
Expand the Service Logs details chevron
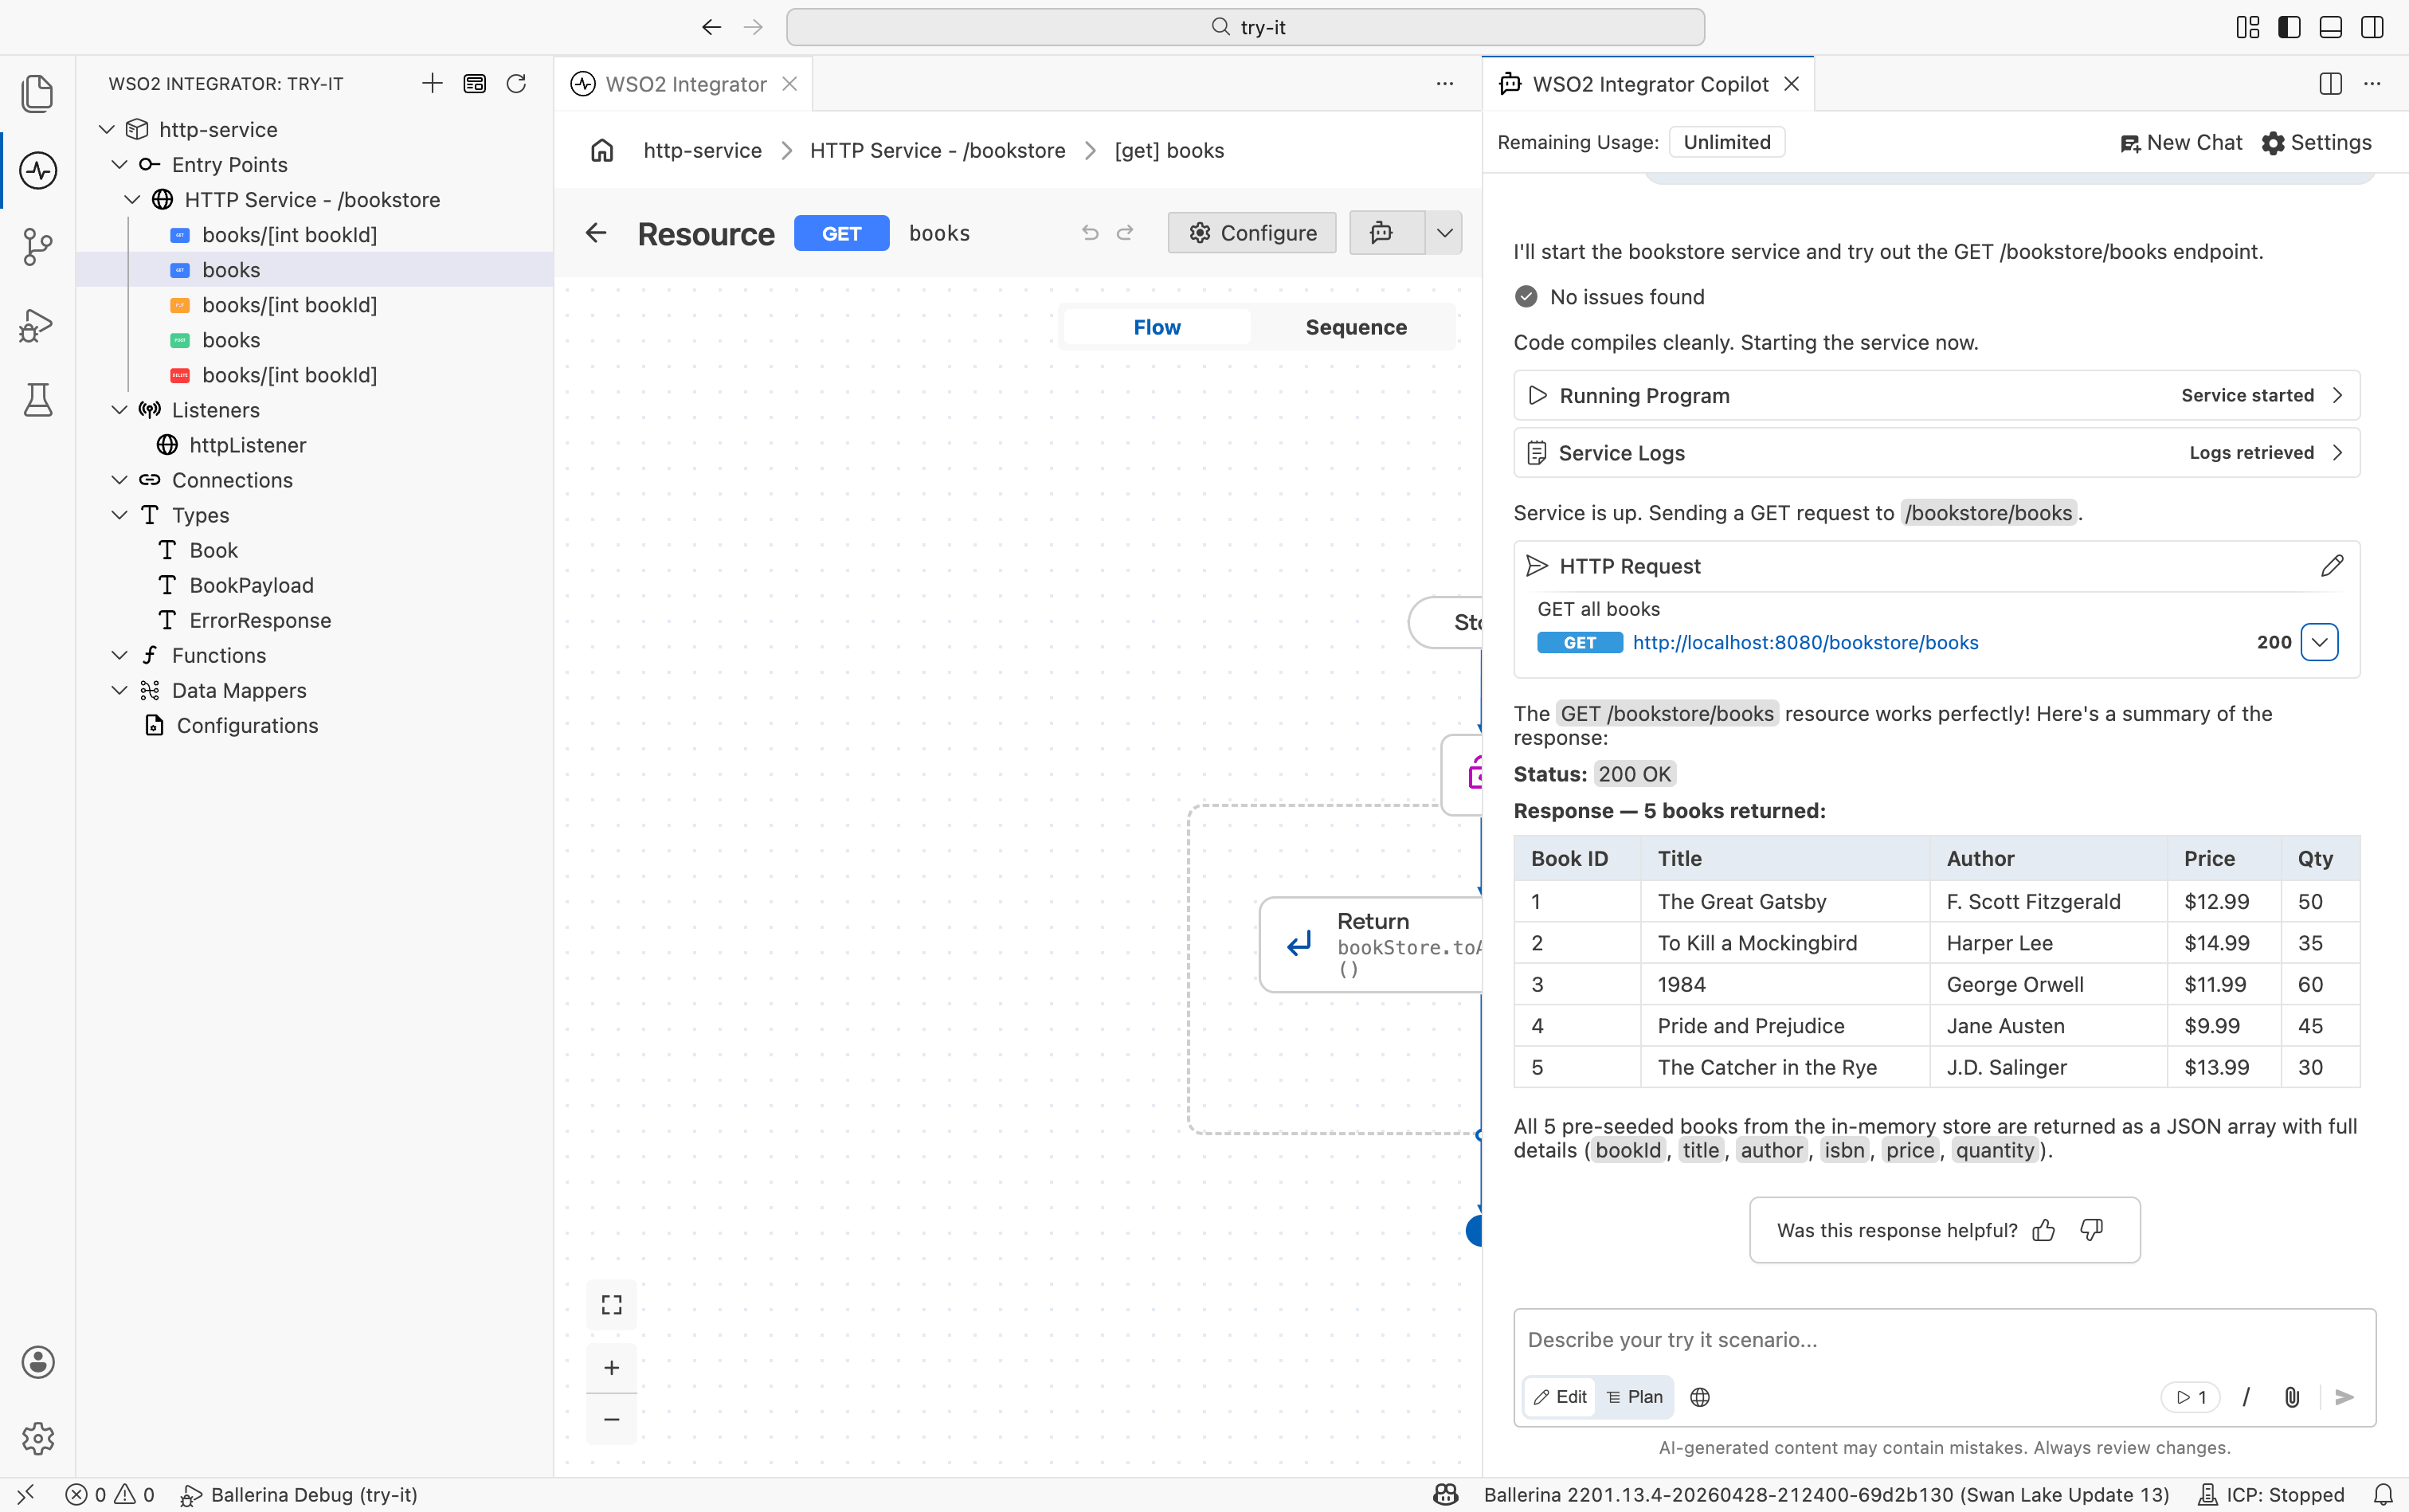2337,452
